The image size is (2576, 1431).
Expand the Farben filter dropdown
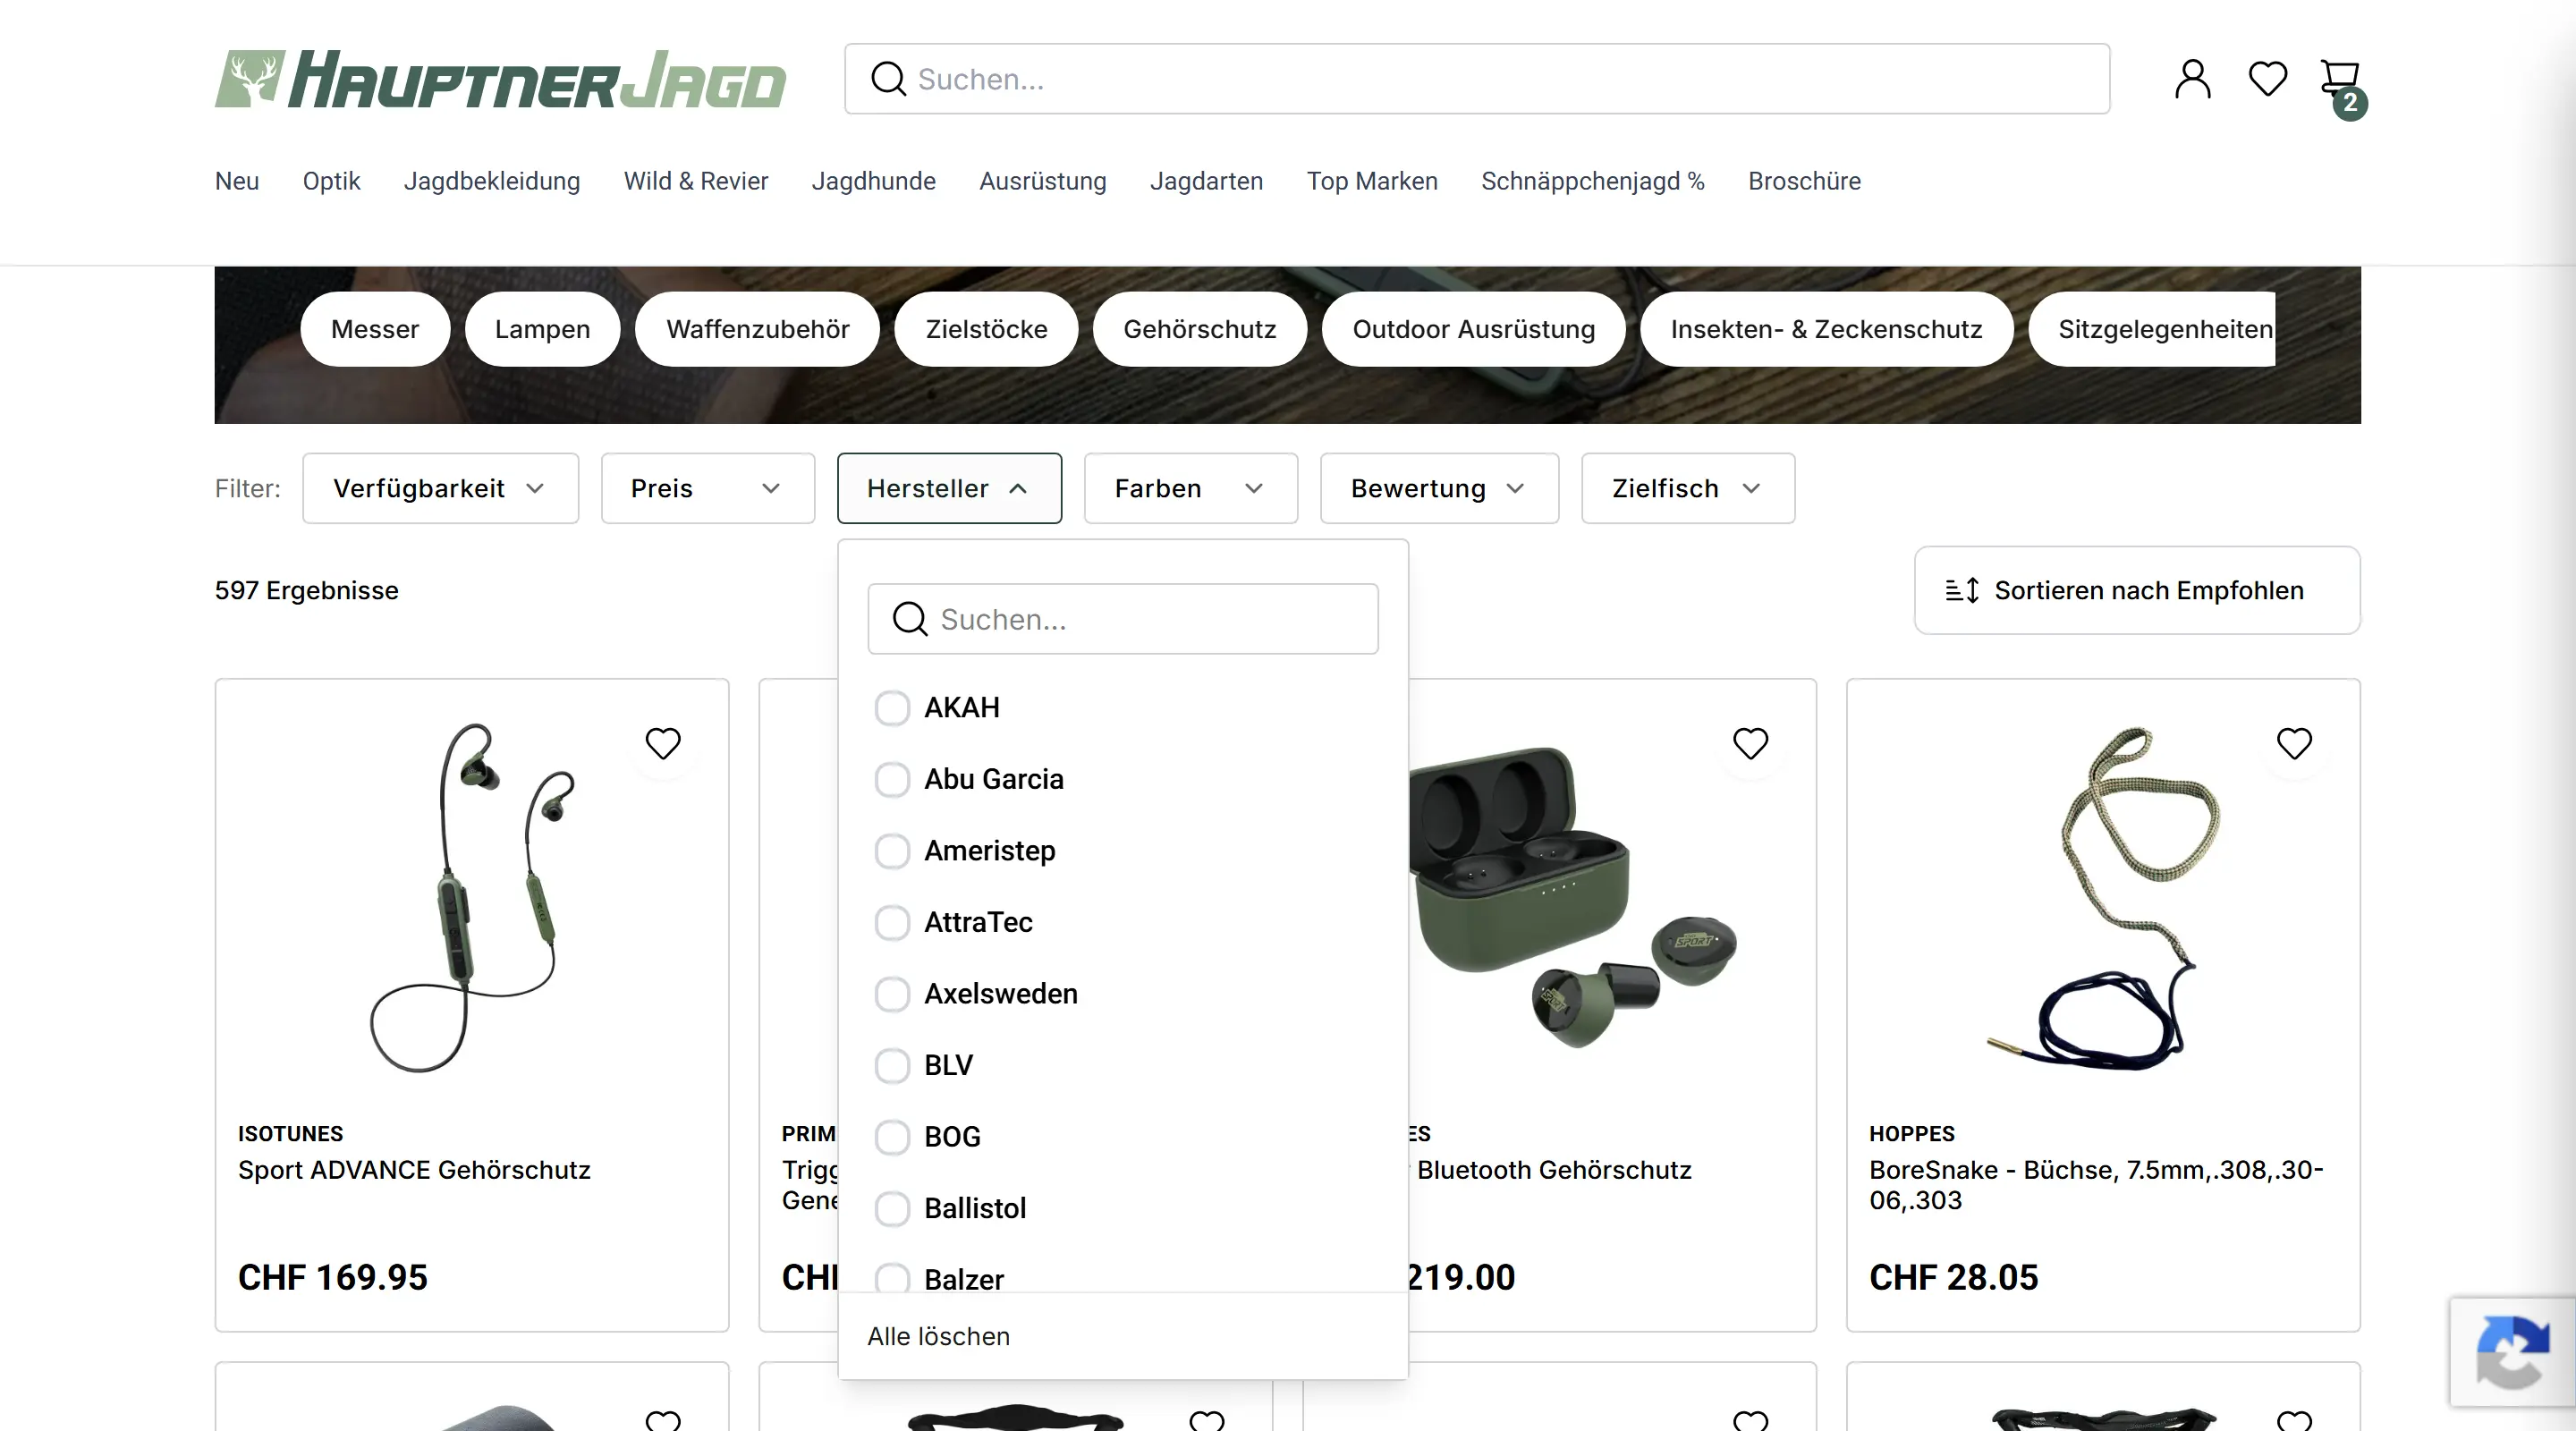tap(1190, 488)
